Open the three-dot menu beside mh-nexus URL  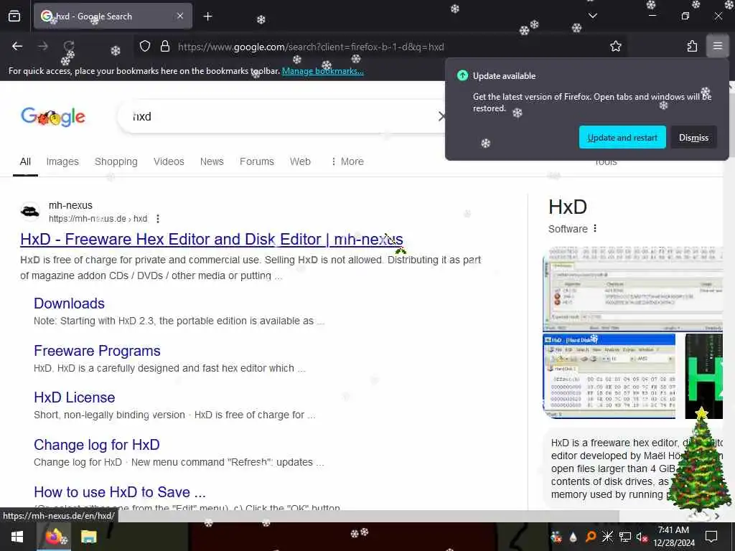158,219
